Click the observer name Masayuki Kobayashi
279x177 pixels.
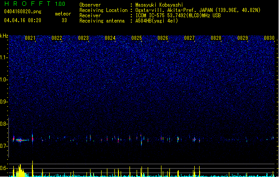tap(159, 5)
